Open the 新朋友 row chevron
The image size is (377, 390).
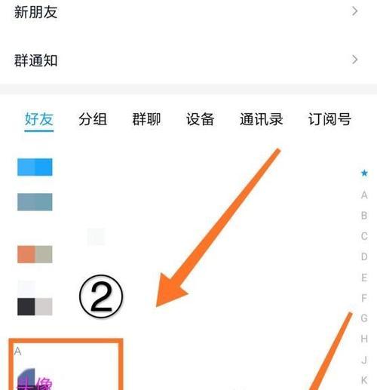(x=354, y=11)
